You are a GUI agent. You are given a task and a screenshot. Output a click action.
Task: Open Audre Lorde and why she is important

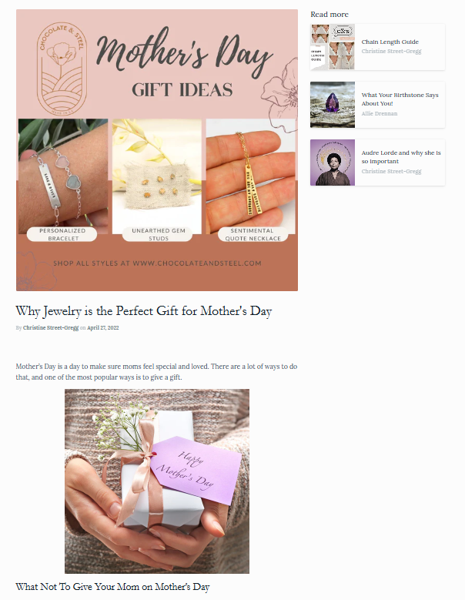pos(401,157)
